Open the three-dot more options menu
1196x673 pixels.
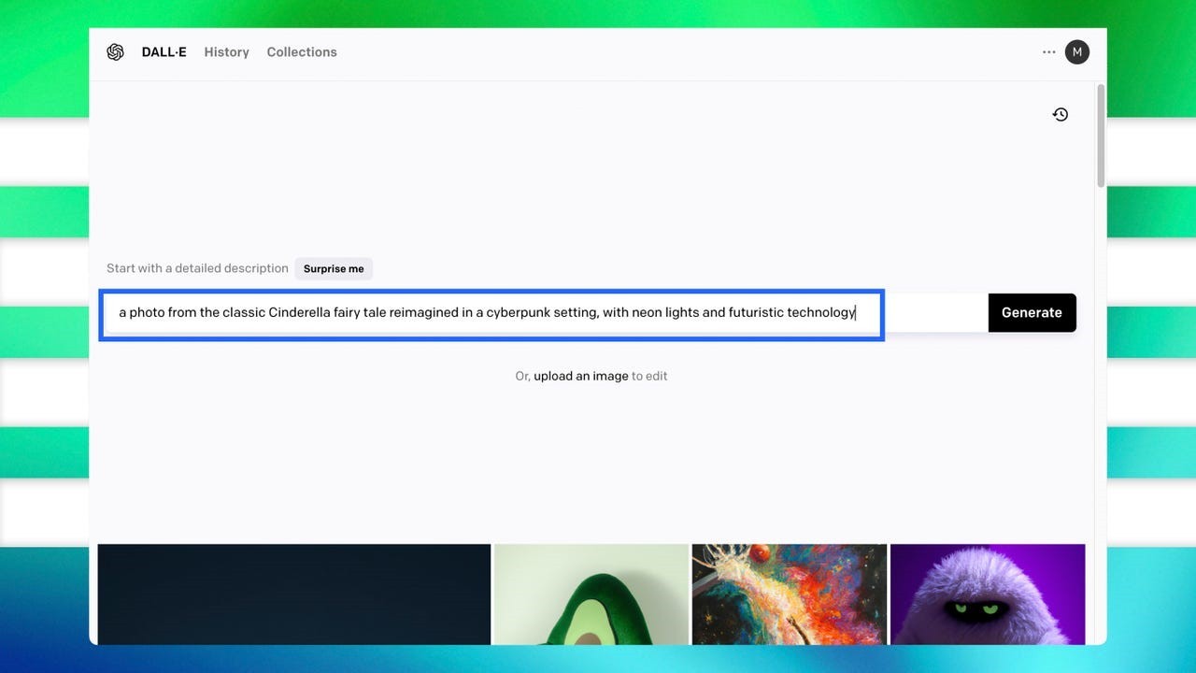[1048, 52]
